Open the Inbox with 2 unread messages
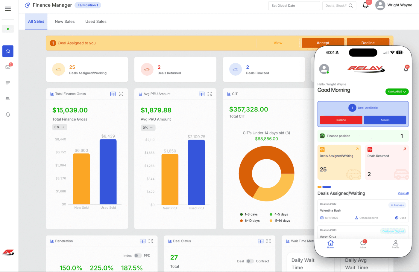Image resolution: width=419 pixels, height=272 pixels. [x=8, y=67]
